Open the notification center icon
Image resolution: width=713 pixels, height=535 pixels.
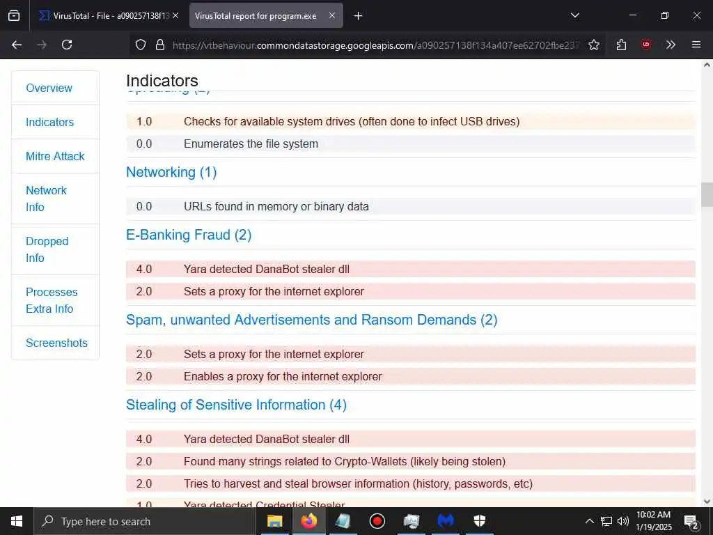(691, 521)
